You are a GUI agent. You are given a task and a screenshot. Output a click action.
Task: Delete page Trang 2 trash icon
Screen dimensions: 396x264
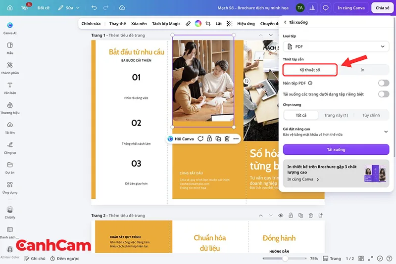pyautogui.click(x=311, y=216)
